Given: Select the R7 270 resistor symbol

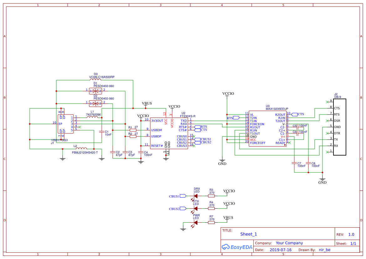Looking at the screenshot, I should tap(211, 223).
